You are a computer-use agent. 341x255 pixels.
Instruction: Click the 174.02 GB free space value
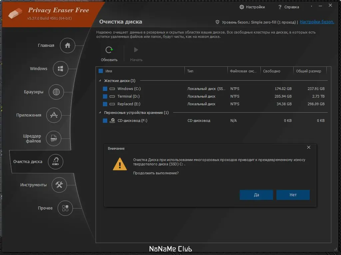pos(283,89)
